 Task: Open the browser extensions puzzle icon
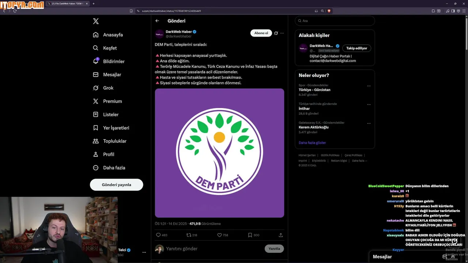(x=433, y=11)
